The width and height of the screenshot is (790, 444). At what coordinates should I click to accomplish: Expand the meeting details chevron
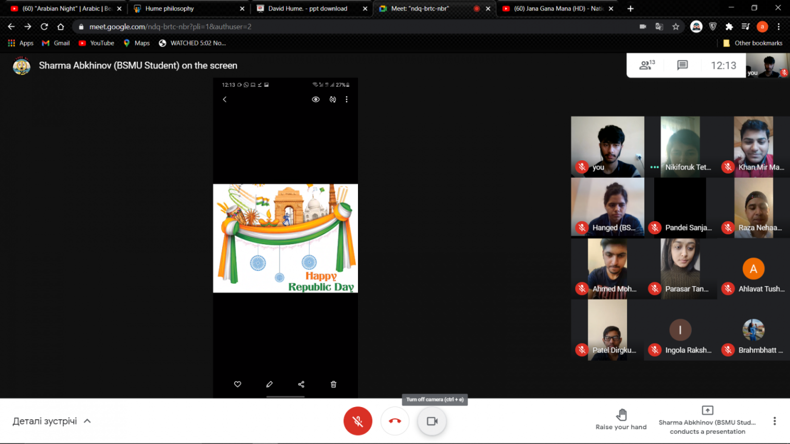click(x=87, y=421)
